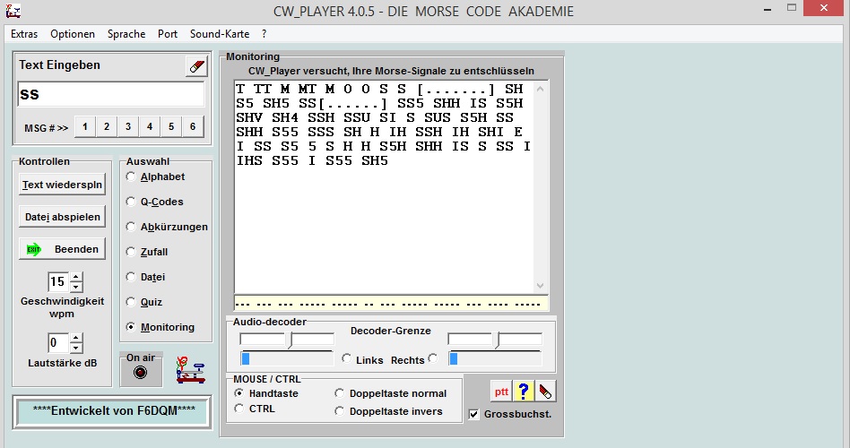The width and height of the screenshot is (850, 448).
Task: Increase Geschwindigkeit wpm with the up arrow
Action: (75, 277)
